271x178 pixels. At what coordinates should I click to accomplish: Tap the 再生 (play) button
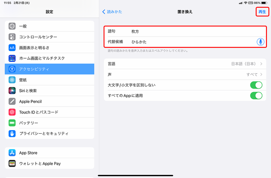[262, 12]
